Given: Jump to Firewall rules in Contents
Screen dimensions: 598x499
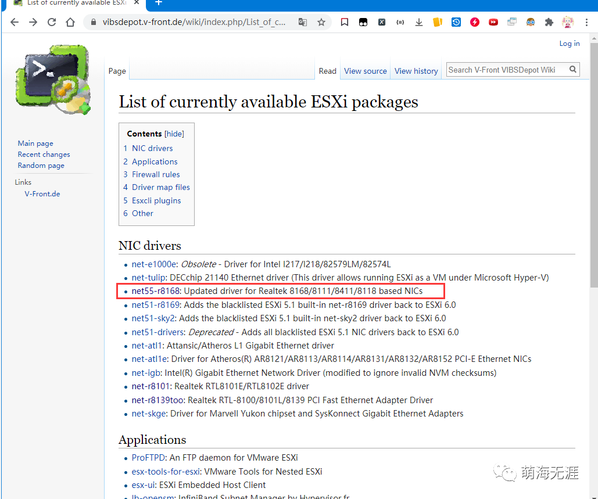Looking at the screenshot, I should (x=156, y=174).
